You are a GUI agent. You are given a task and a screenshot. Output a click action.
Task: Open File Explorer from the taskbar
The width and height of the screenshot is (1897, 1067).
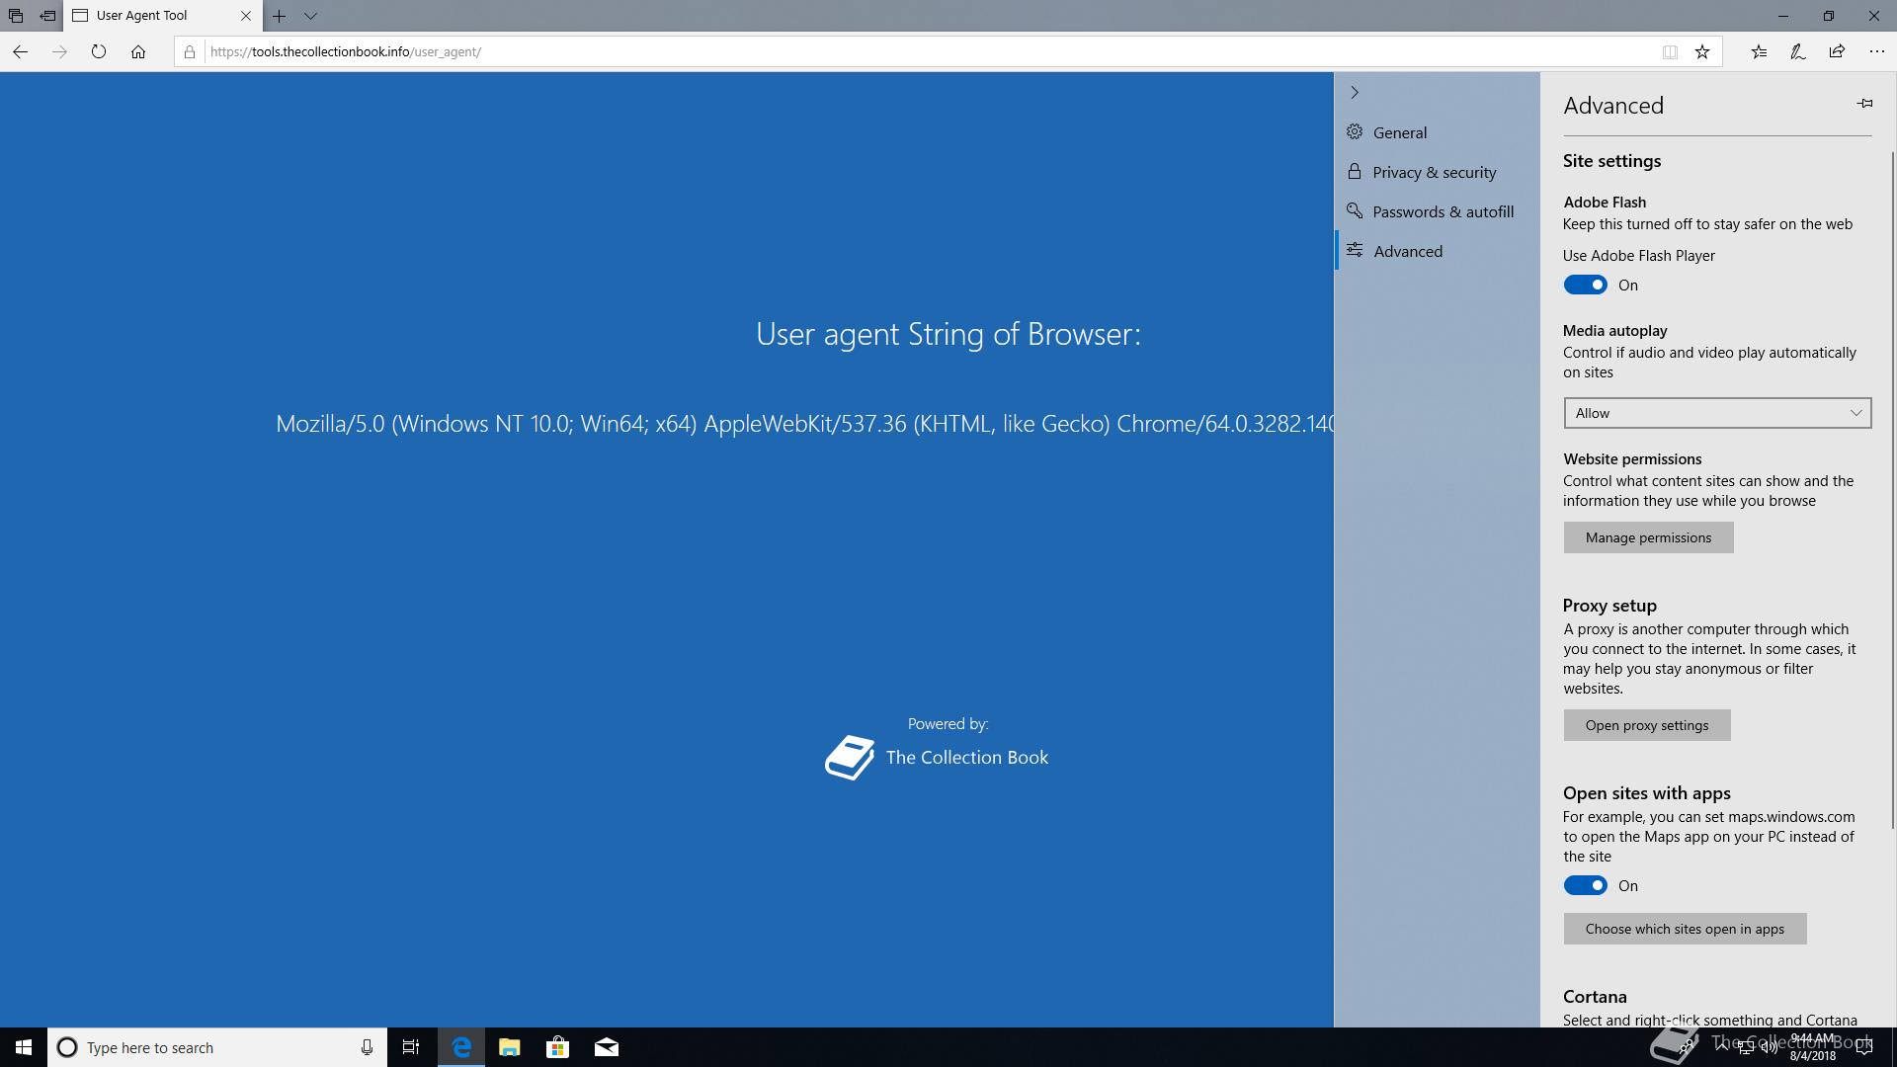[510, 1047]
